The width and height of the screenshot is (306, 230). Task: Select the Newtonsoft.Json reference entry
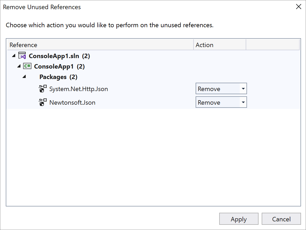72,102
